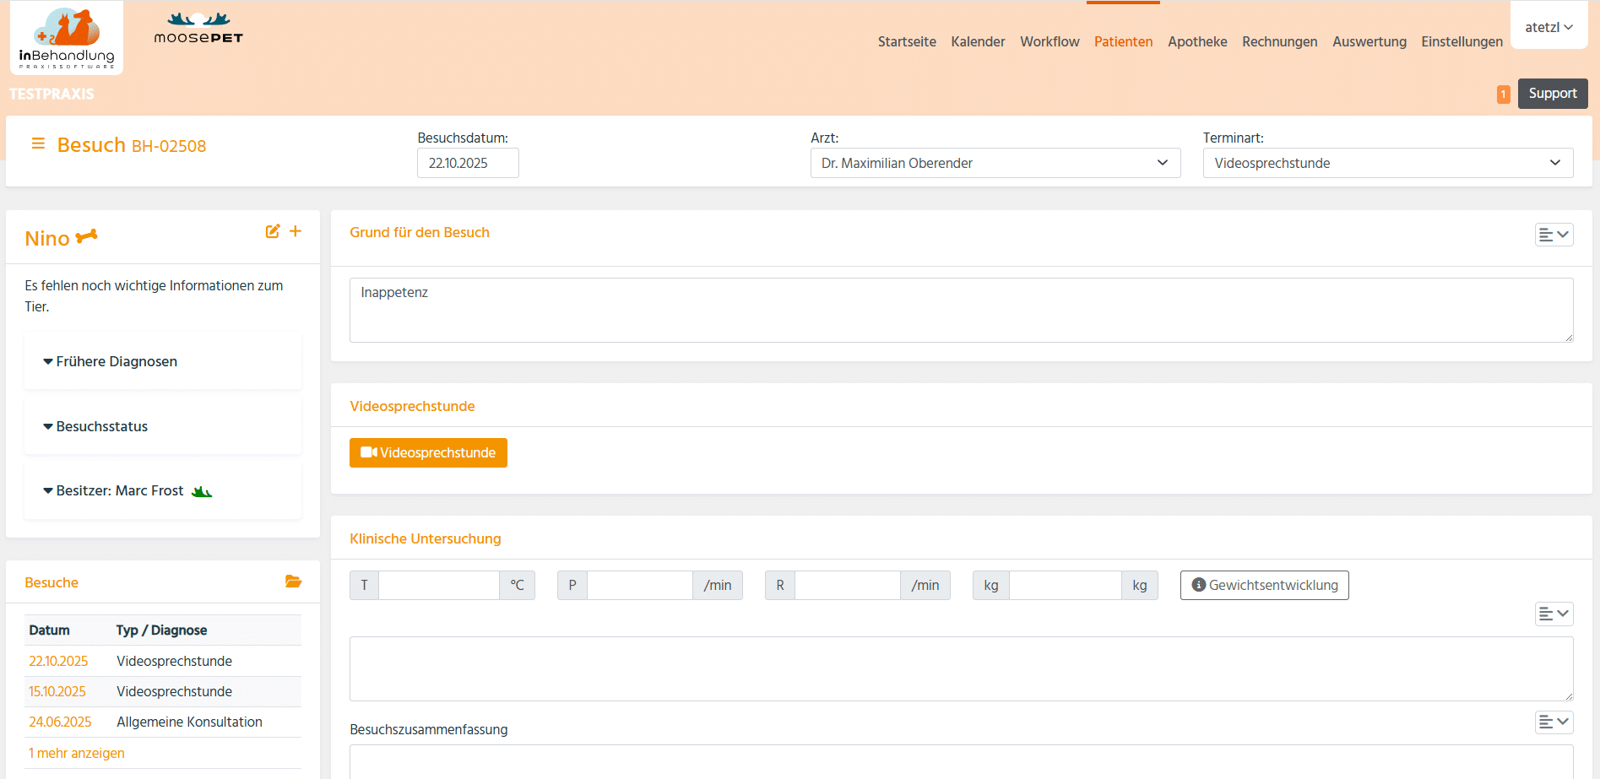Open the hamburger menu next to Besuch BH-02508

point(38,143)
